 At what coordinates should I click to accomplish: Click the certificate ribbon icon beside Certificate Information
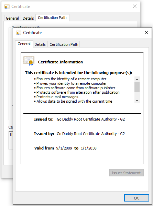point(29,61)
